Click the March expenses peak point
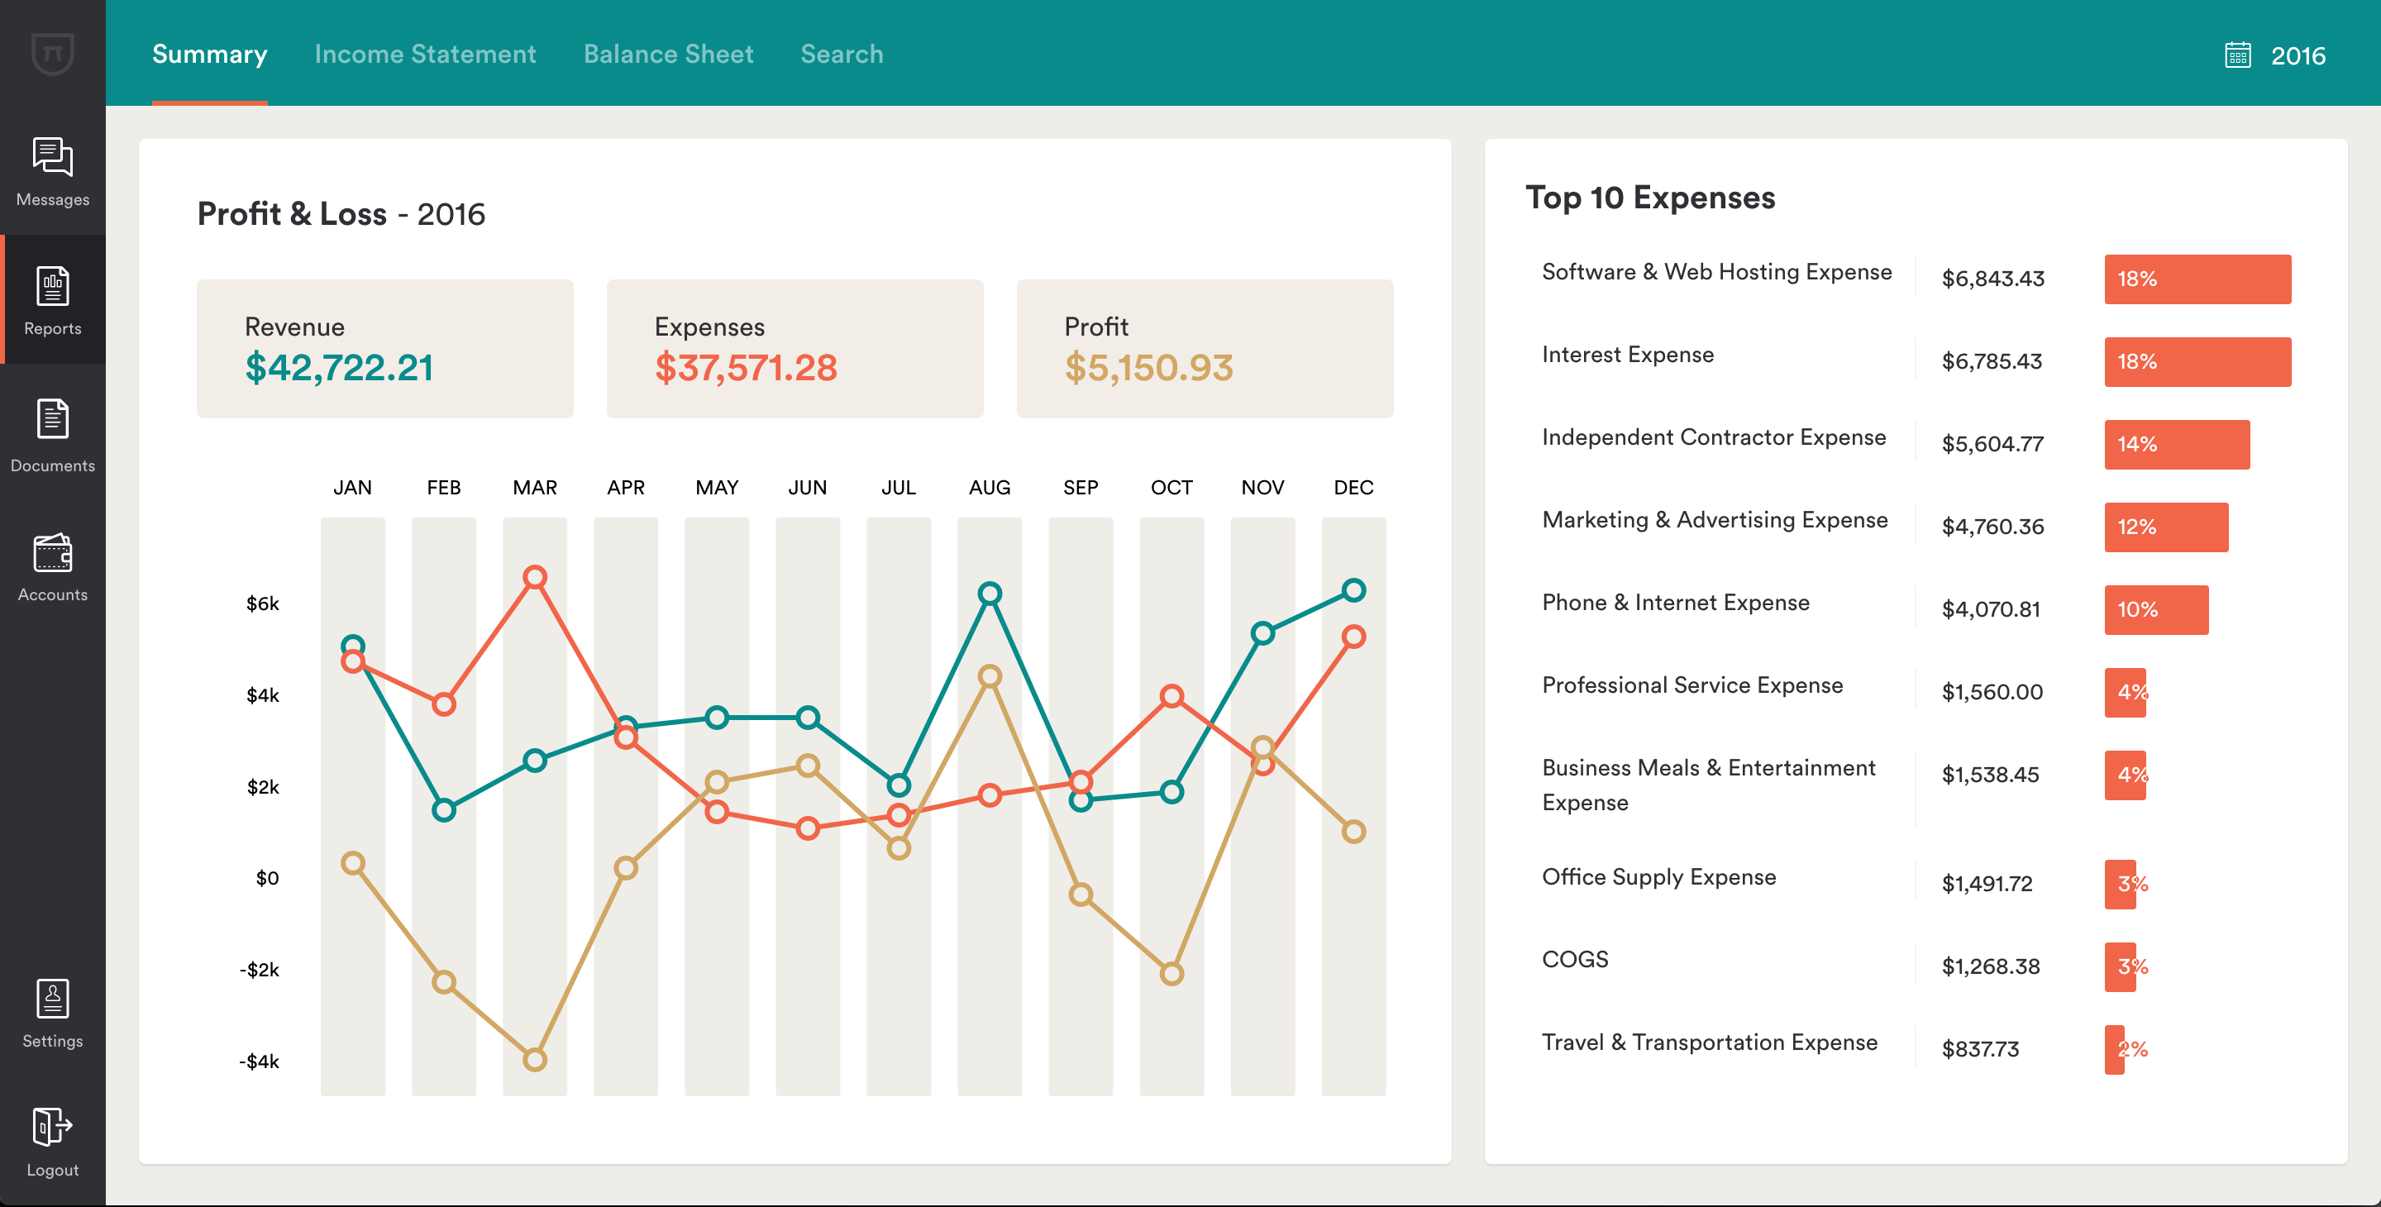The width and height of the screenshot is (2381, 1207). tap(534, 578)
